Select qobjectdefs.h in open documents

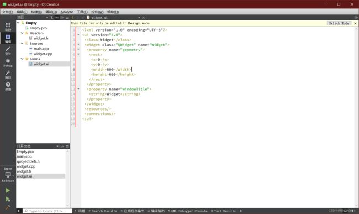[28, 161]
